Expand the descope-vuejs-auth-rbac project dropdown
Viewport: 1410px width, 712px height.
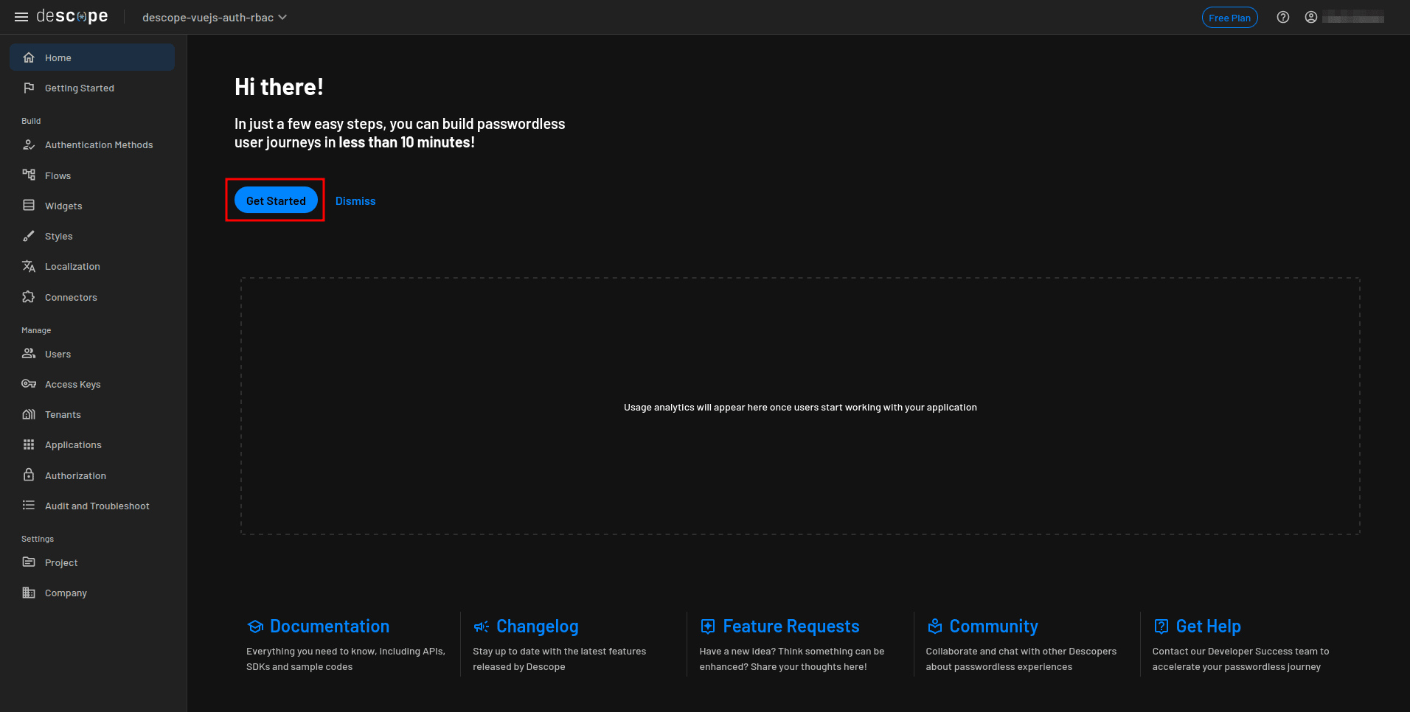coord(214,17)
